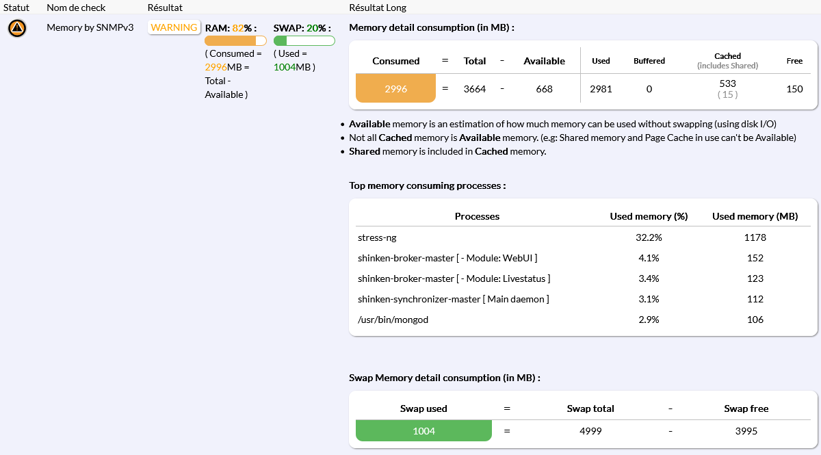821x455 pixels.
Task: Click the Processes column header
Action: click(477, 216)
